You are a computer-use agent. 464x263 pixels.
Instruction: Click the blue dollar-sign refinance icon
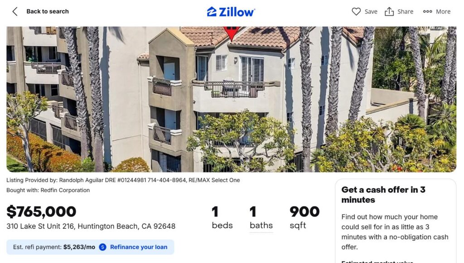coord(103,247)
